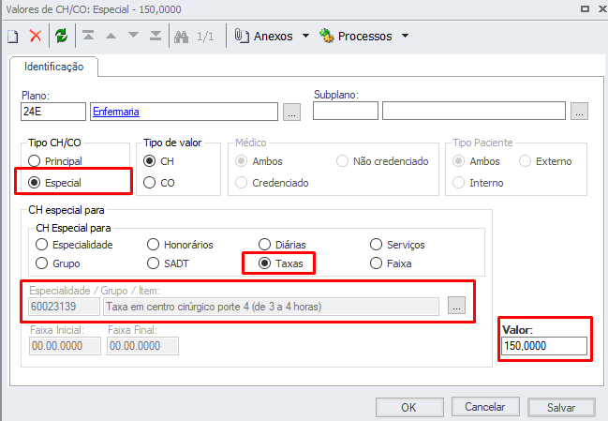The width and height of the screenshot is (608, 421).
Task: Select the Não credenciado radio option
Action: (342, 160)
